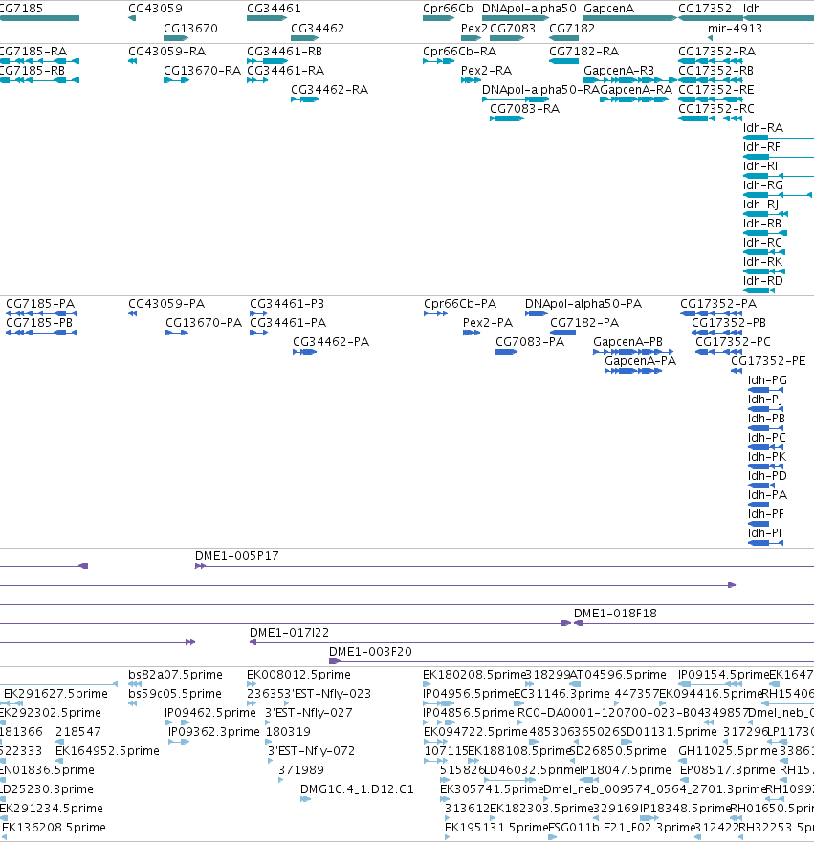Image resolution: width=814 pixels, height=842 pixels.
Task: Click the Idh-PG protein label
Action: 767,380
